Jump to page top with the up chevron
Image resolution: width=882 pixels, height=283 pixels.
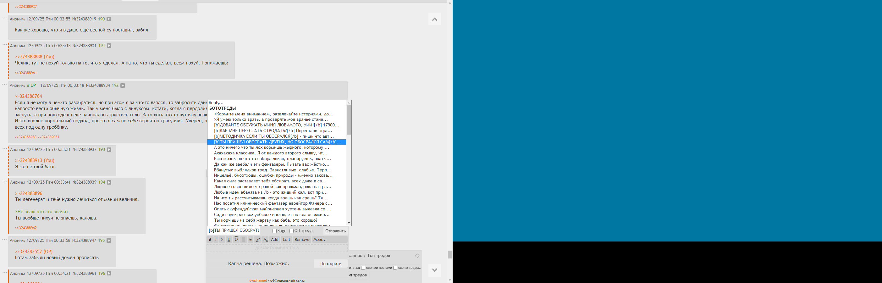[x=434, y=19]
